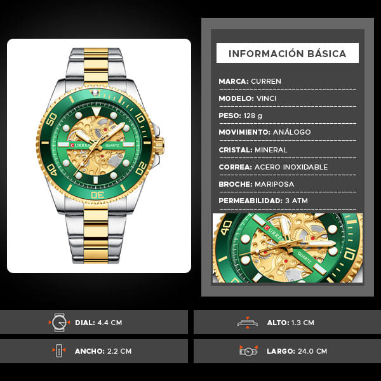Click the MOVIMIENTO: ANÁLOGO row
The width and height of the screenshot is (381, 381).
(288, 132)
